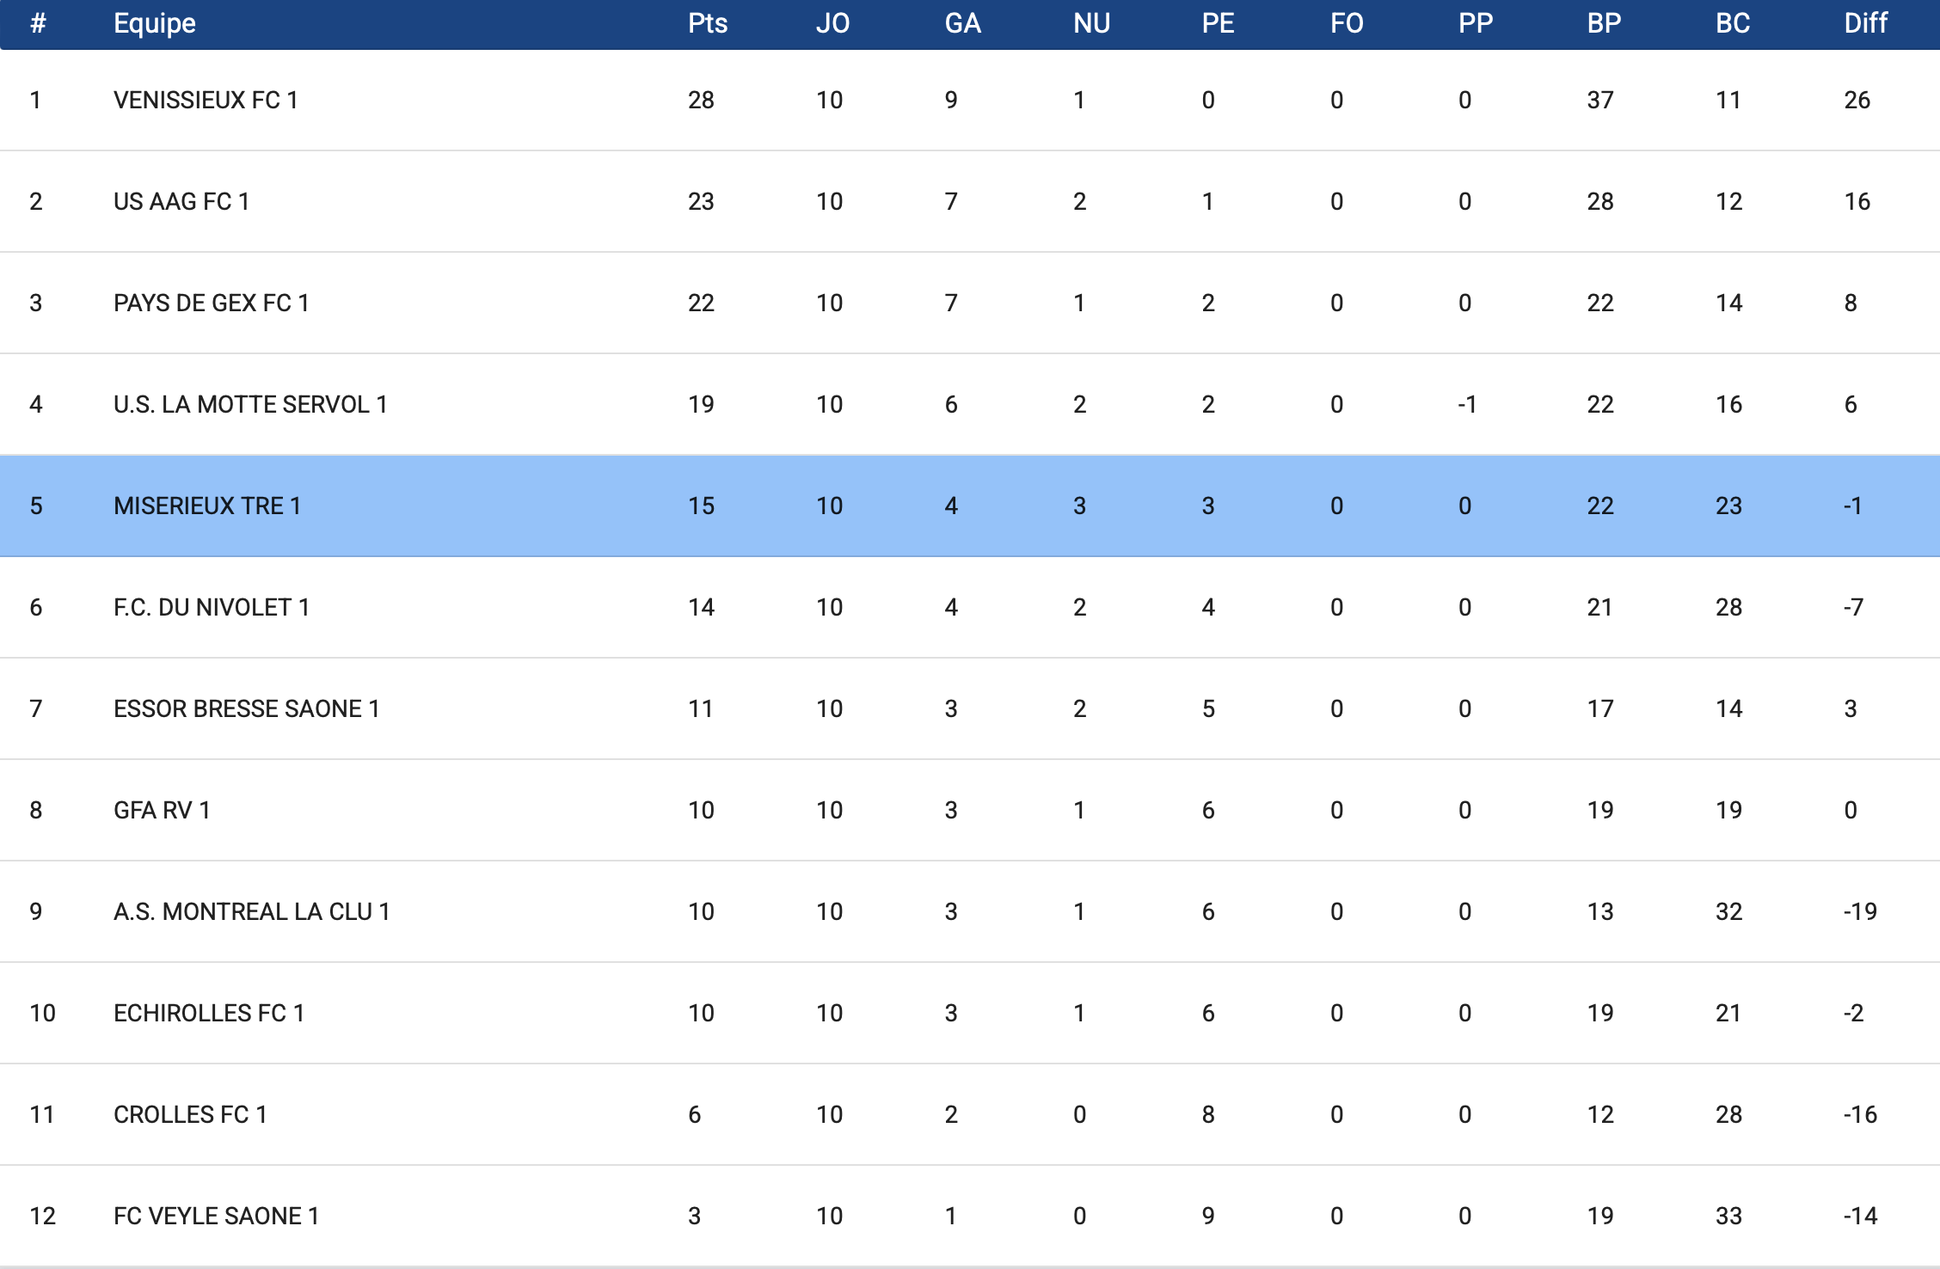Click ESSOR BRESSE SAONE 1 team name
Screen dimensions: 1940x1269
point(246,709)
